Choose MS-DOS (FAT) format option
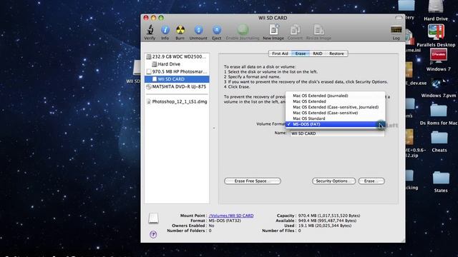 [336, 124]
